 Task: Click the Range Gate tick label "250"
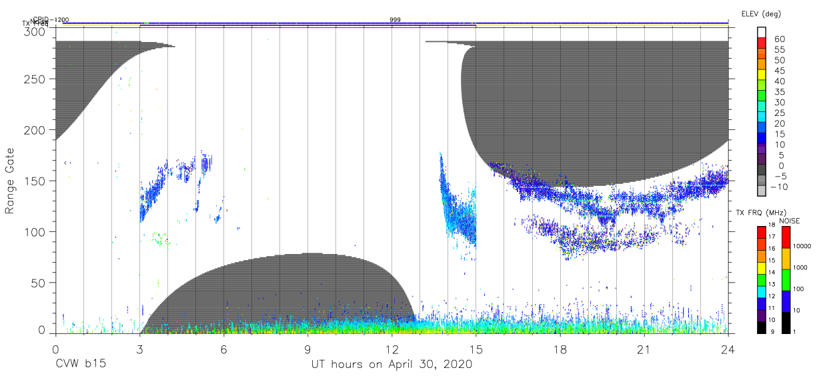(x=36, y=79)
